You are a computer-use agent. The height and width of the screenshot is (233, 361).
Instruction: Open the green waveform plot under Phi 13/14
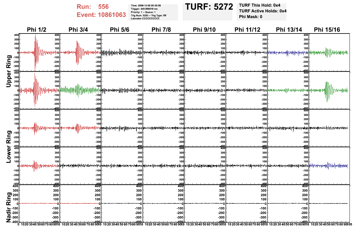pyautogui.click(x=288, y=90)
